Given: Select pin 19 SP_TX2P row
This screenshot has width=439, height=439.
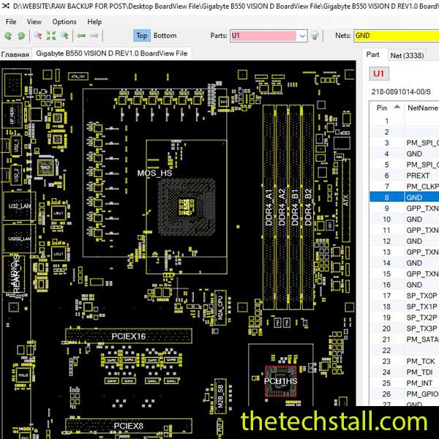Looking at the screenshot, I should (x=405, y=318).
